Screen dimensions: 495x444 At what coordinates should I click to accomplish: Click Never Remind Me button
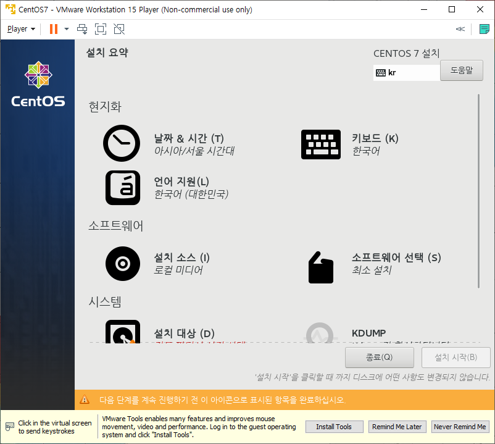click(x=460, y=427)
